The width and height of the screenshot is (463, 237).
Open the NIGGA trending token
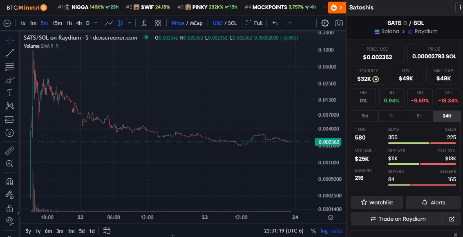coord(88,7)
